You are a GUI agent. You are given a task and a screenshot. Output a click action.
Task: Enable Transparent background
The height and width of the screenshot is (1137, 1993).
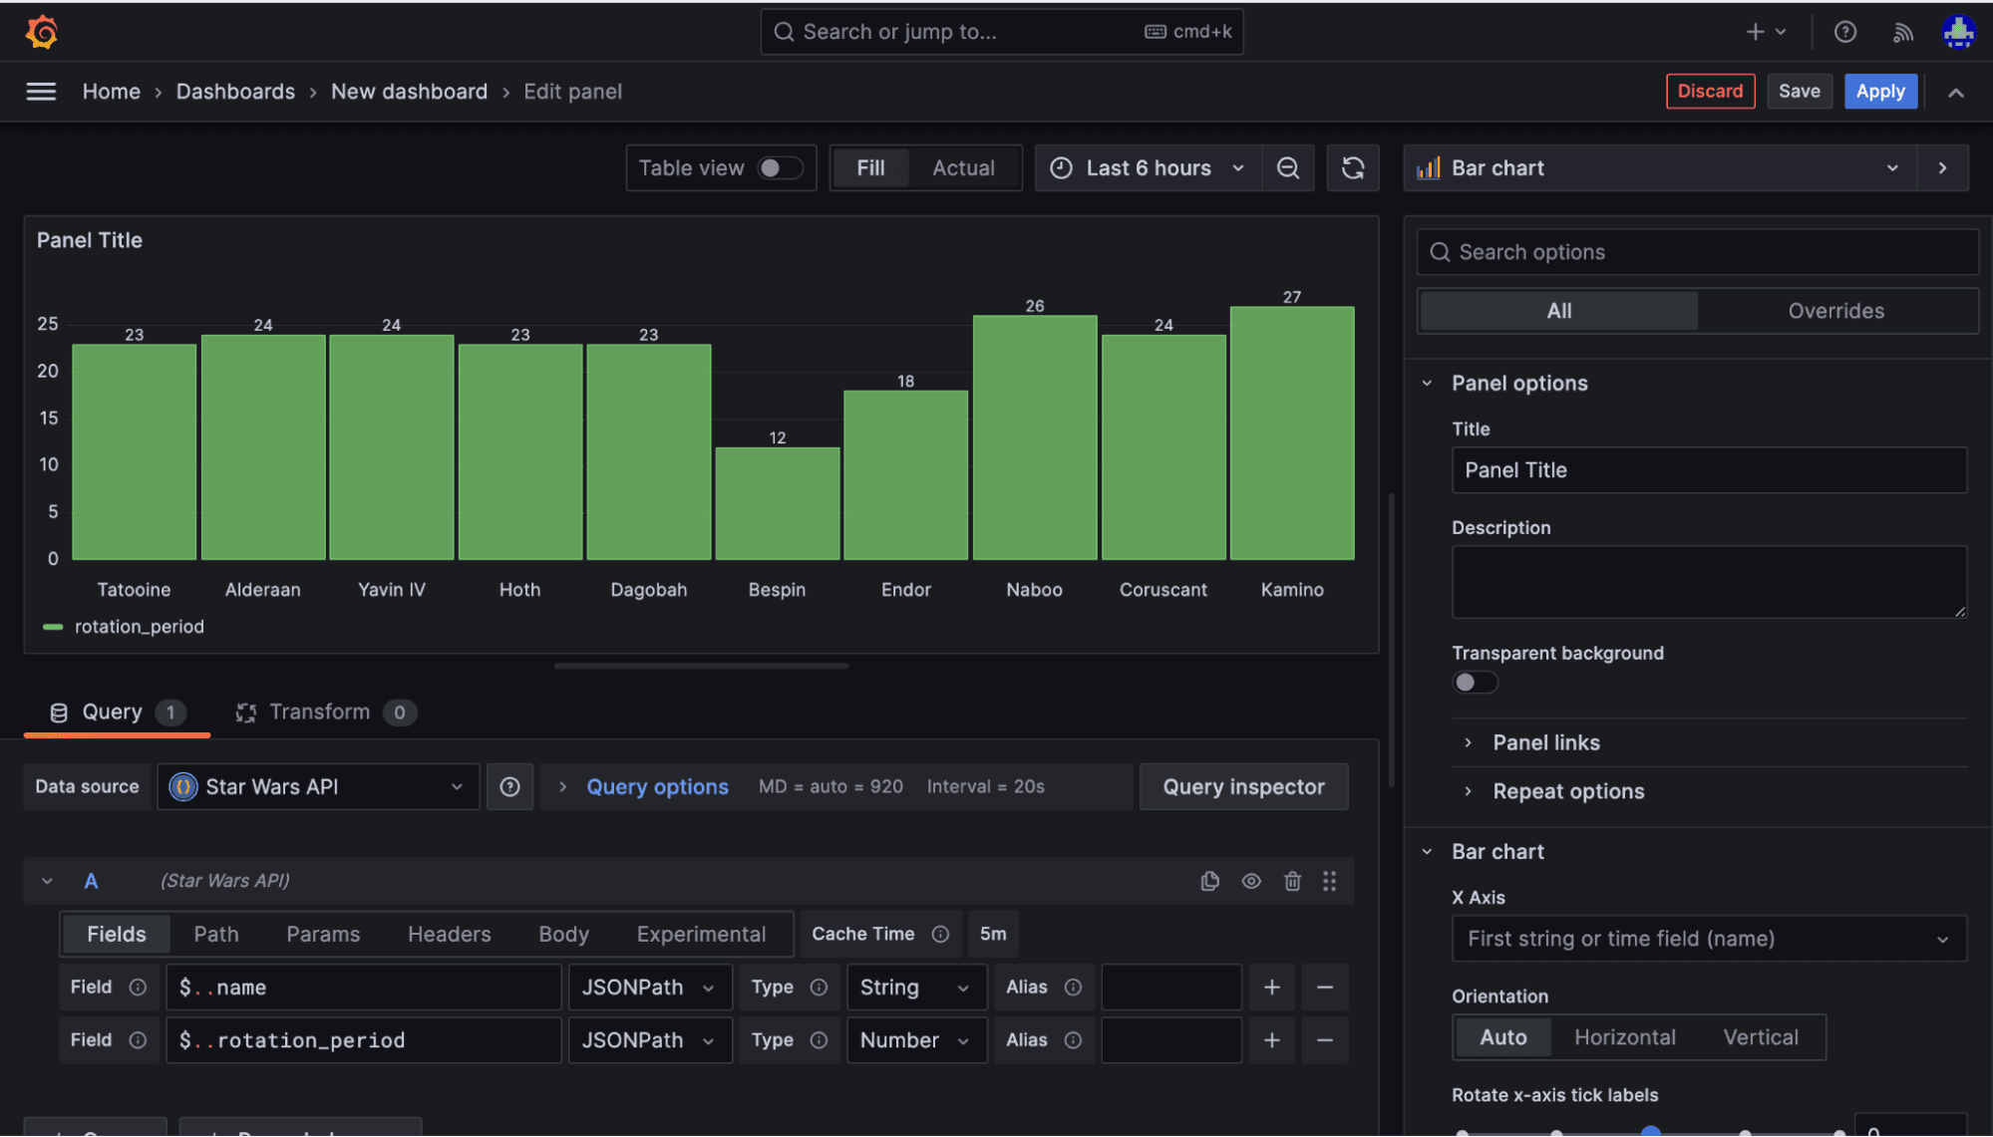coord(1475,682)
